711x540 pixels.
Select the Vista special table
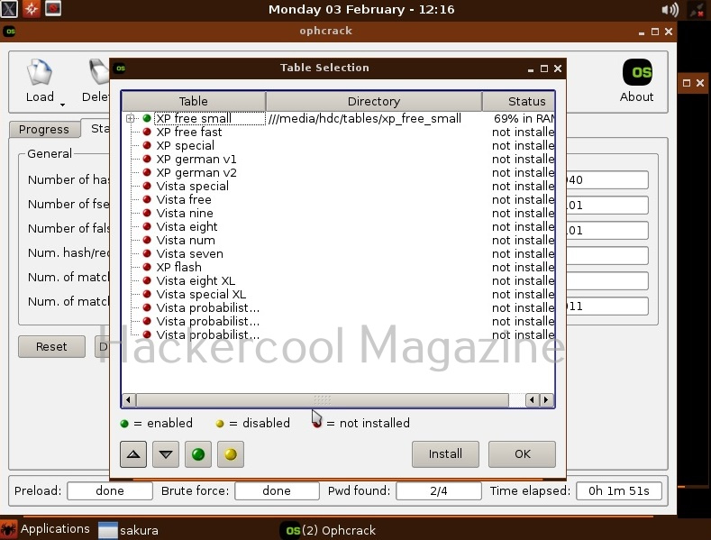pos(192,186)
